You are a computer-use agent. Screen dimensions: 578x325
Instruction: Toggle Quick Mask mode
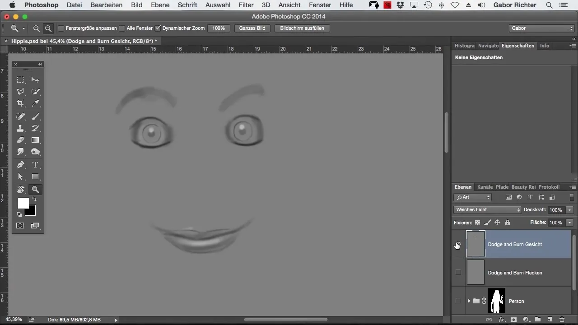coord(21,225)
